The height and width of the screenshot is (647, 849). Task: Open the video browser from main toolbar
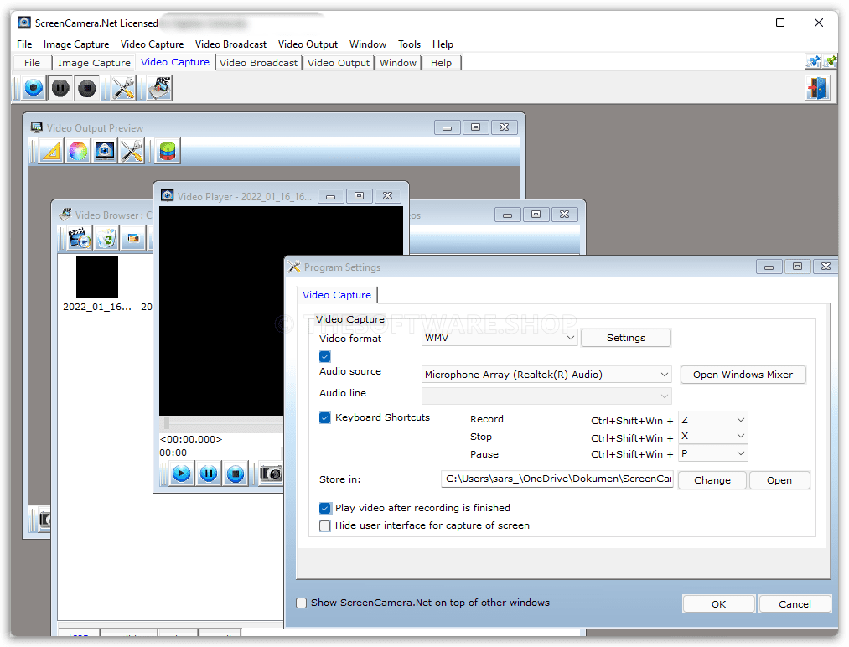[x=159, y=88]
